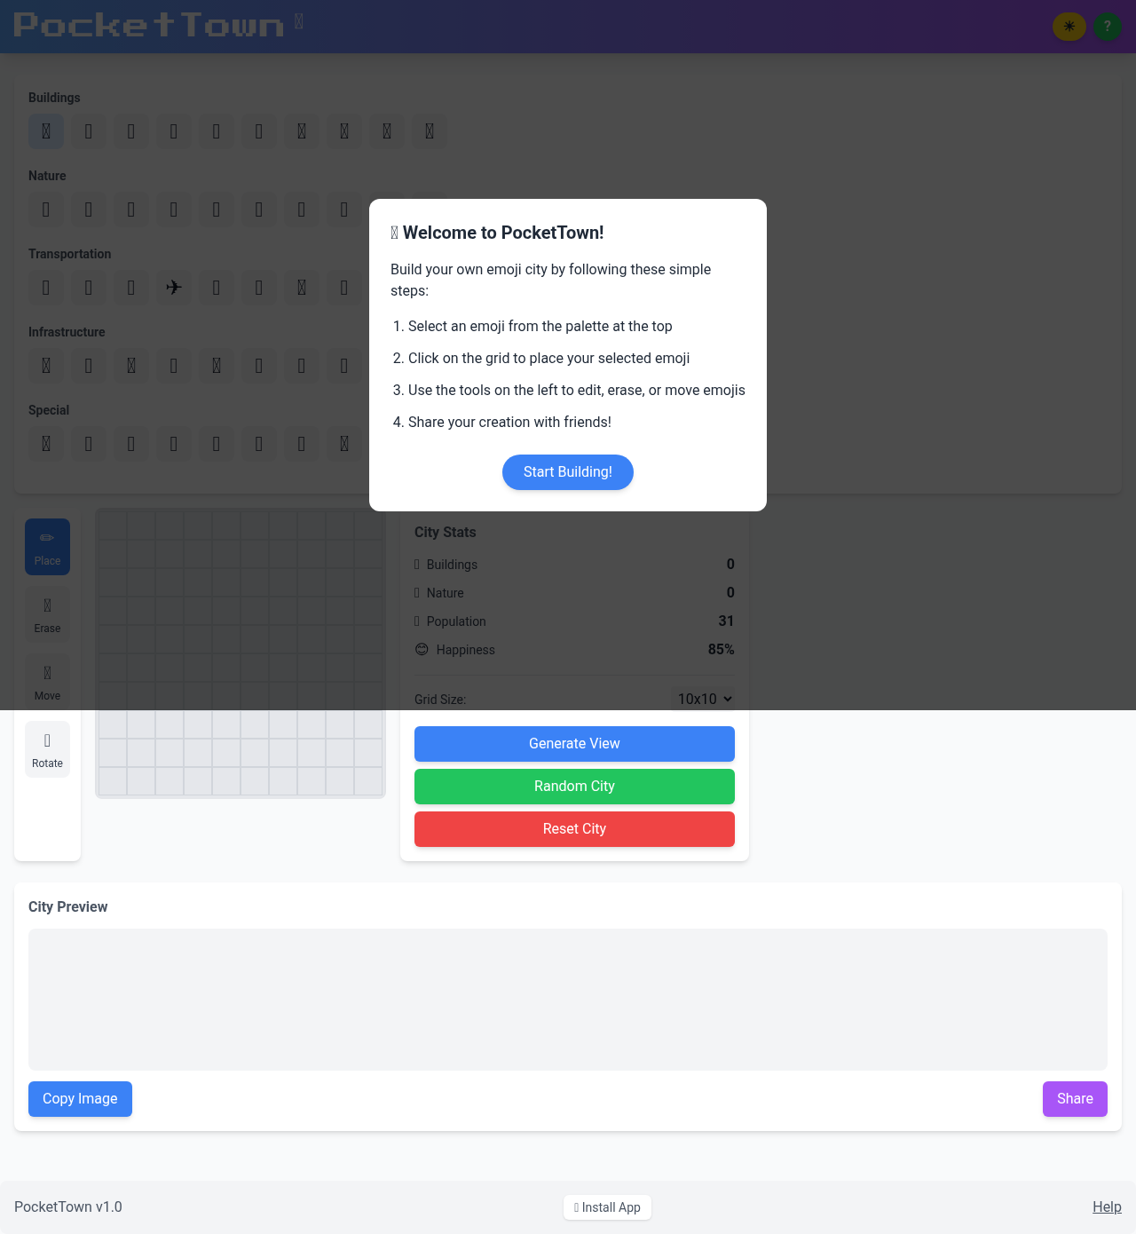Click the red Reset City button
The image size is (1136, 1234).
(x=574, y=829)
